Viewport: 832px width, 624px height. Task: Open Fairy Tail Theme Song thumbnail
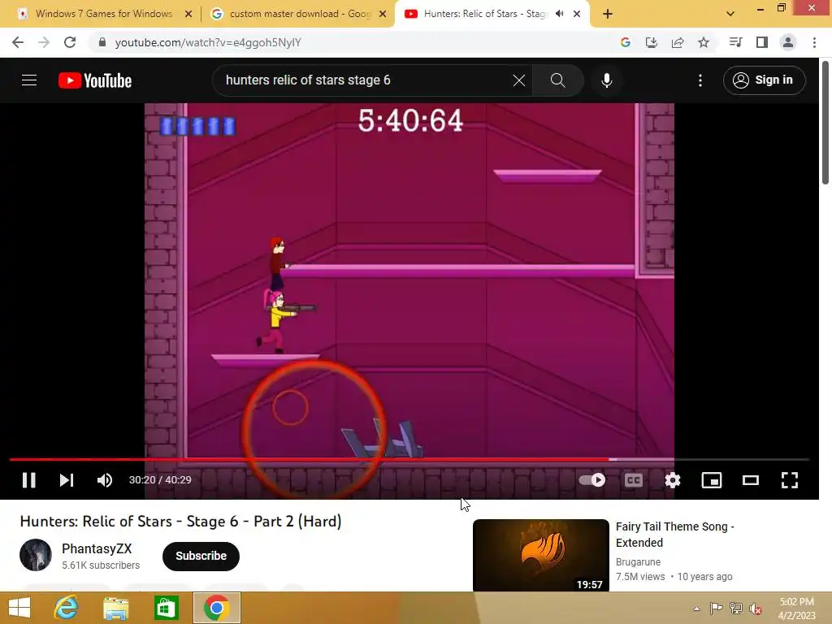pyautogui.click(x=540, y=555)
